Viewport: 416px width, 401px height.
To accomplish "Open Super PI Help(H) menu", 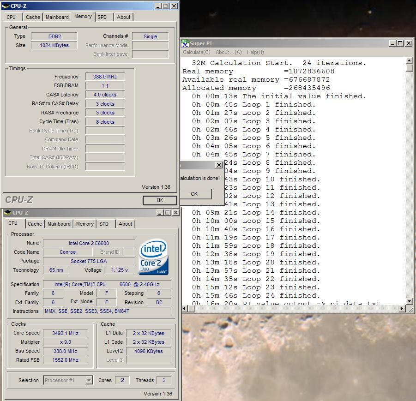I will tap(255, 52).
